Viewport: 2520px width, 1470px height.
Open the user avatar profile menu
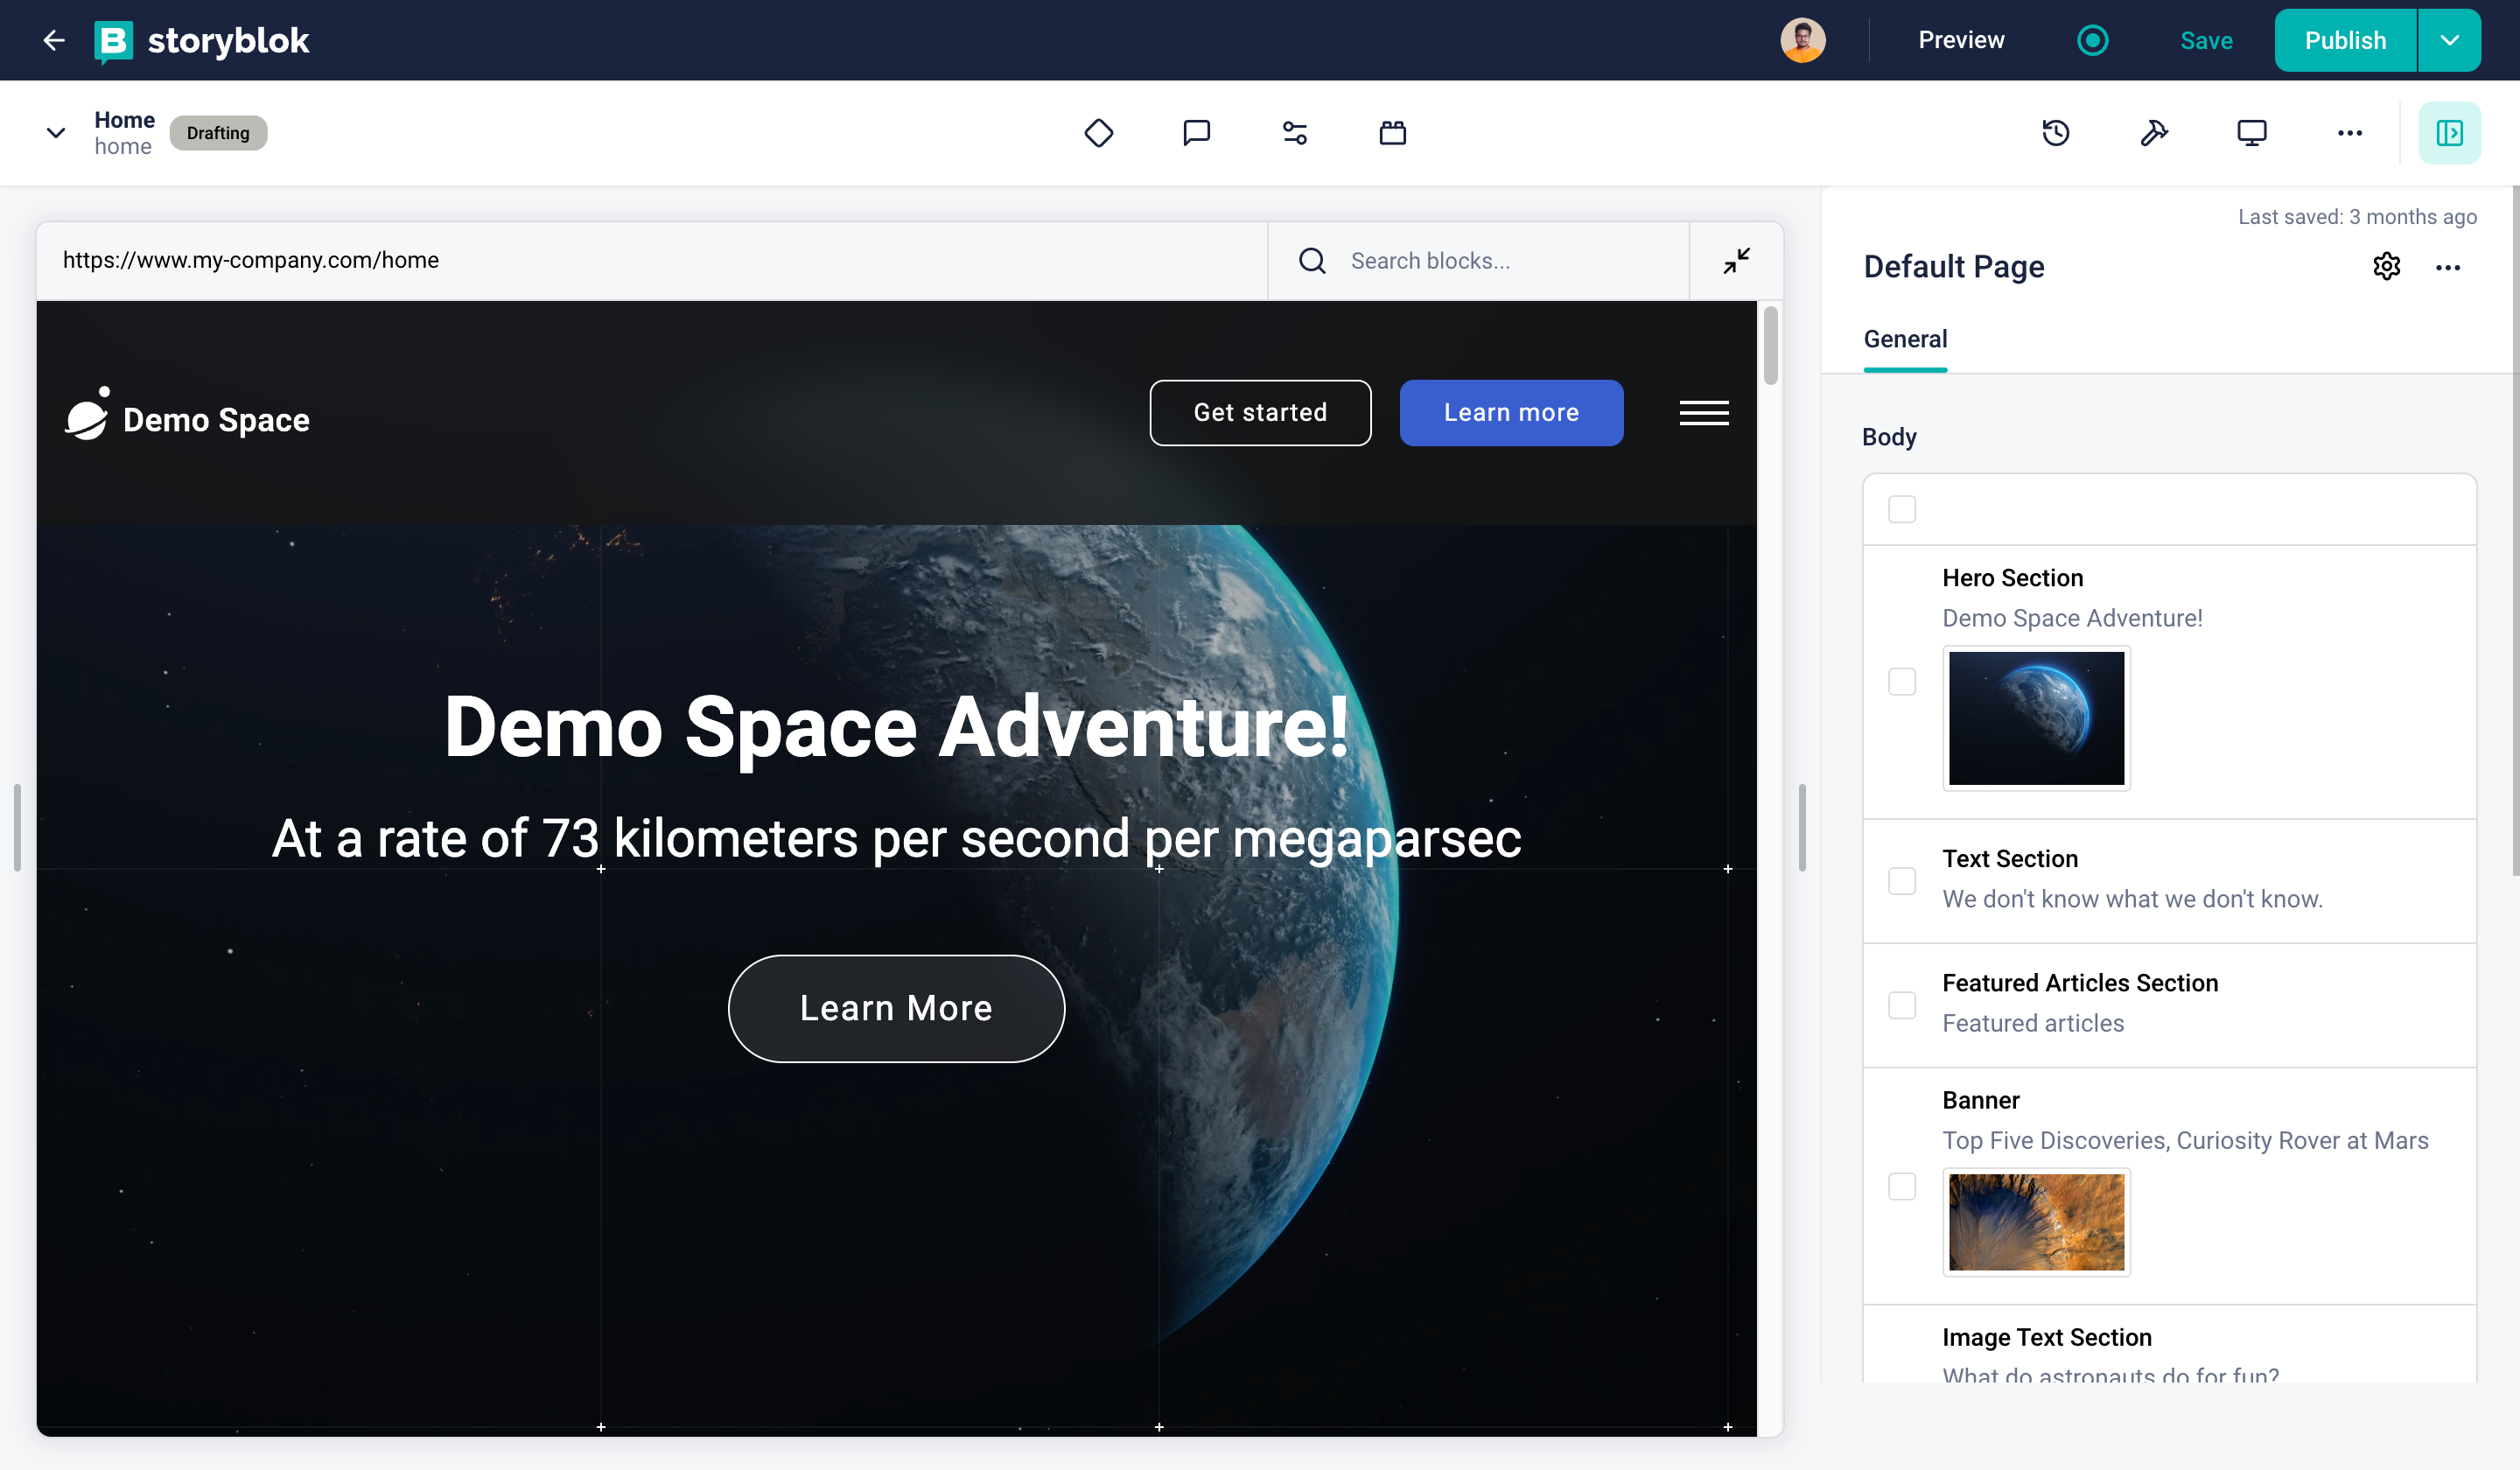pyautogui.click(x=1802, y=40)
